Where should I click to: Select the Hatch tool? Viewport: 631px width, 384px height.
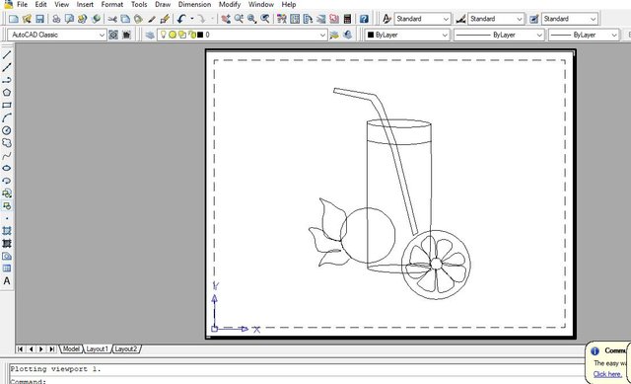coord(7,230)
